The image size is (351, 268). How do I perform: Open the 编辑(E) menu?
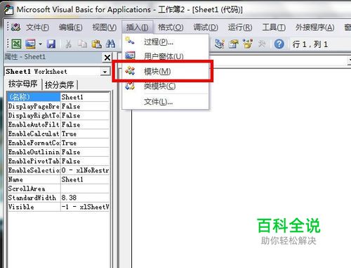click(x=71, y=27)
